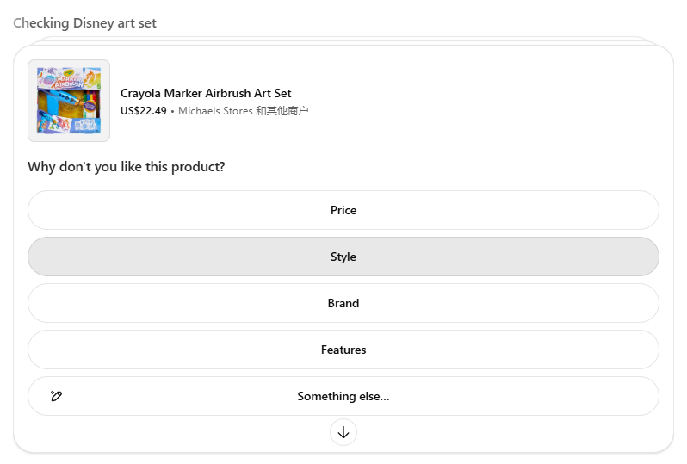Image resolution: width=687 pixels, height=464 pixels.
Task: Choose the Something else... option
Action: click(343, 396)
